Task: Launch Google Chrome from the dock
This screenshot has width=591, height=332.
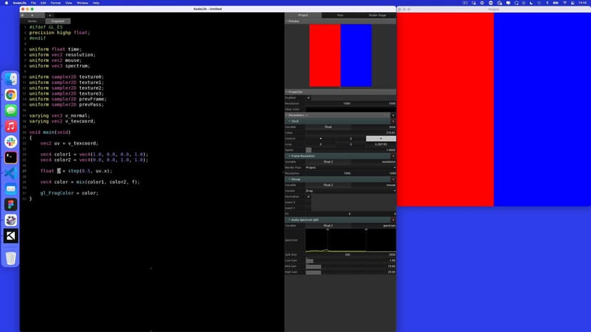Action: (x=11, y=95)
